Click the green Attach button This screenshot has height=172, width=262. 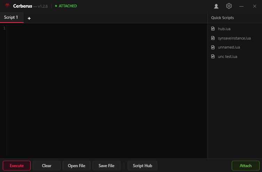click(x=245, y=166)
